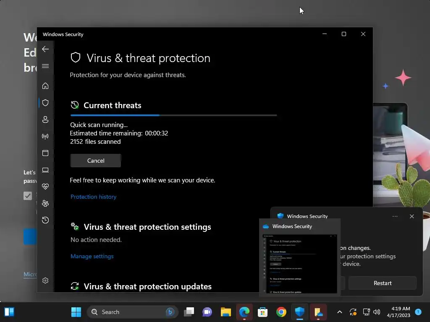This screenshot has height=322, width=430.
Task: Click Bing icon in taskbar search
Action: point(170,312)
